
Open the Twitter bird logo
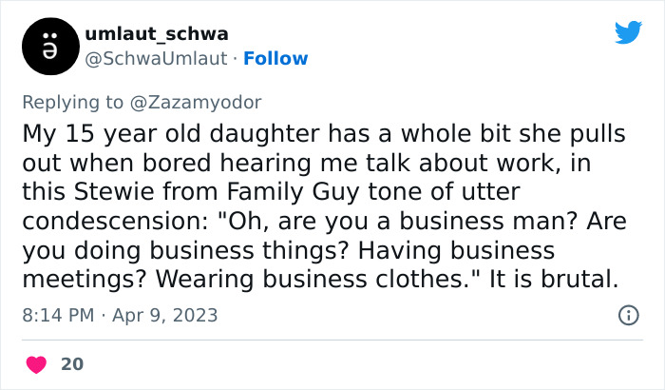628,33
